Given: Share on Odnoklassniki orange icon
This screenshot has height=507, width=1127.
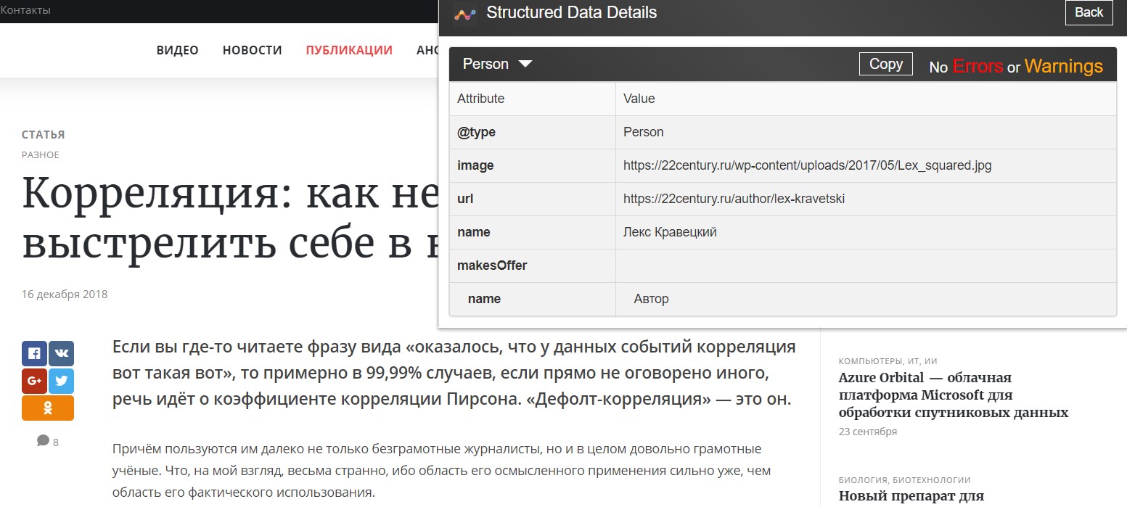Looking at the screenshot, I should (x=48, y=408).
